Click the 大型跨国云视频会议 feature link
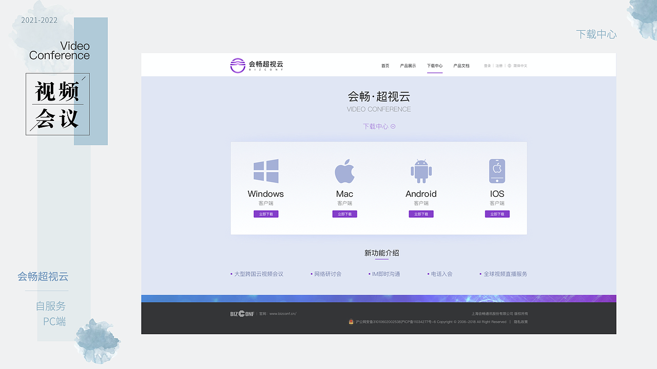This screenshot has height=369, width=657. point(259,274)
